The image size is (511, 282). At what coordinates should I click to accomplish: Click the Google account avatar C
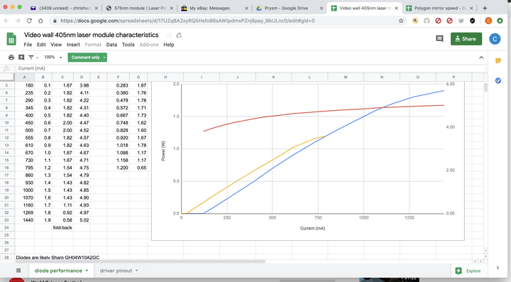click(495, 39)
